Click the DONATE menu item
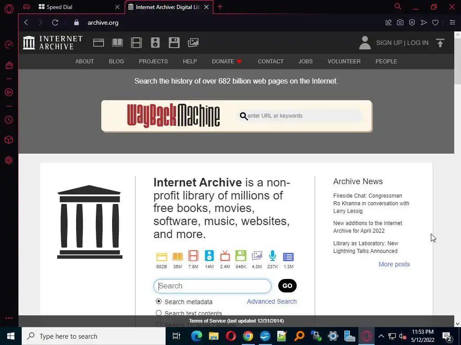The height and width of the screenshot is (345, 461). pos(227,61)
